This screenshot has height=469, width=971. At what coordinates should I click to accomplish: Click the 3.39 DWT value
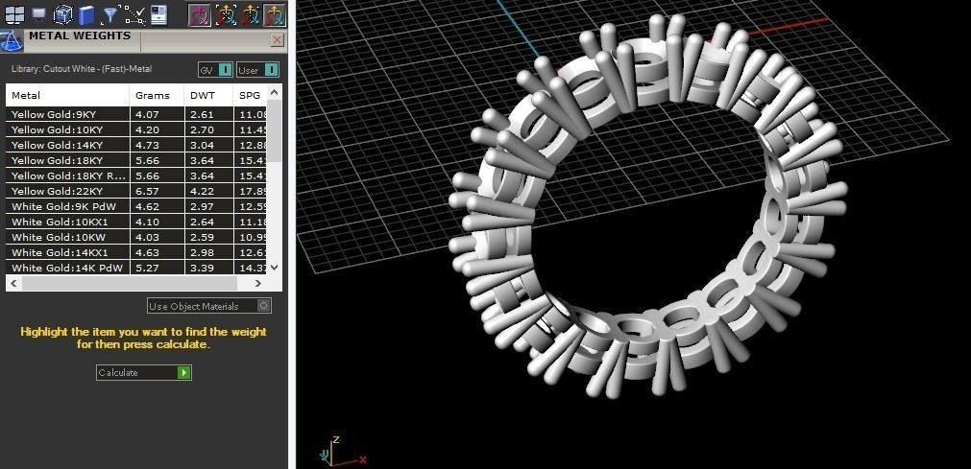pos(203,268)
